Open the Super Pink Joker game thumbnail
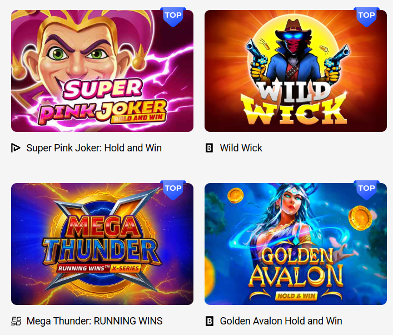The image size is (393, 335). [102, 71]
